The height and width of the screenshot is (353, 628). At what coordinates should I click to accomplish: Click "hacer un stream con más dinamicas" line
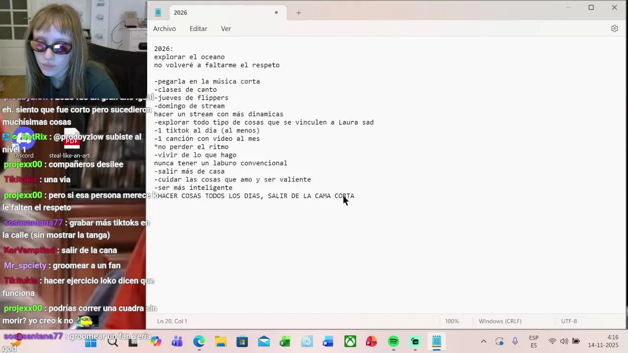tap(219, 114)
